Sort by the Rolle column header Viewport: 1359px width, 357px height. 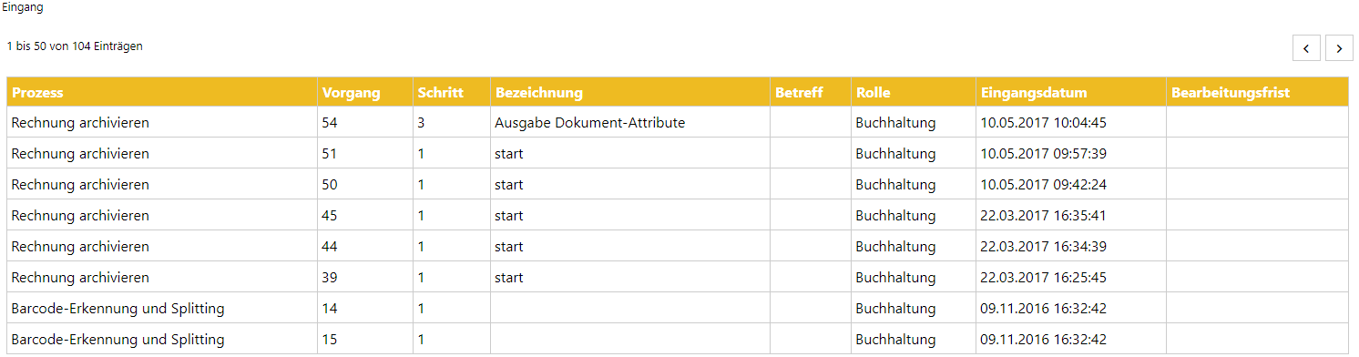click(x=913, y=92)
